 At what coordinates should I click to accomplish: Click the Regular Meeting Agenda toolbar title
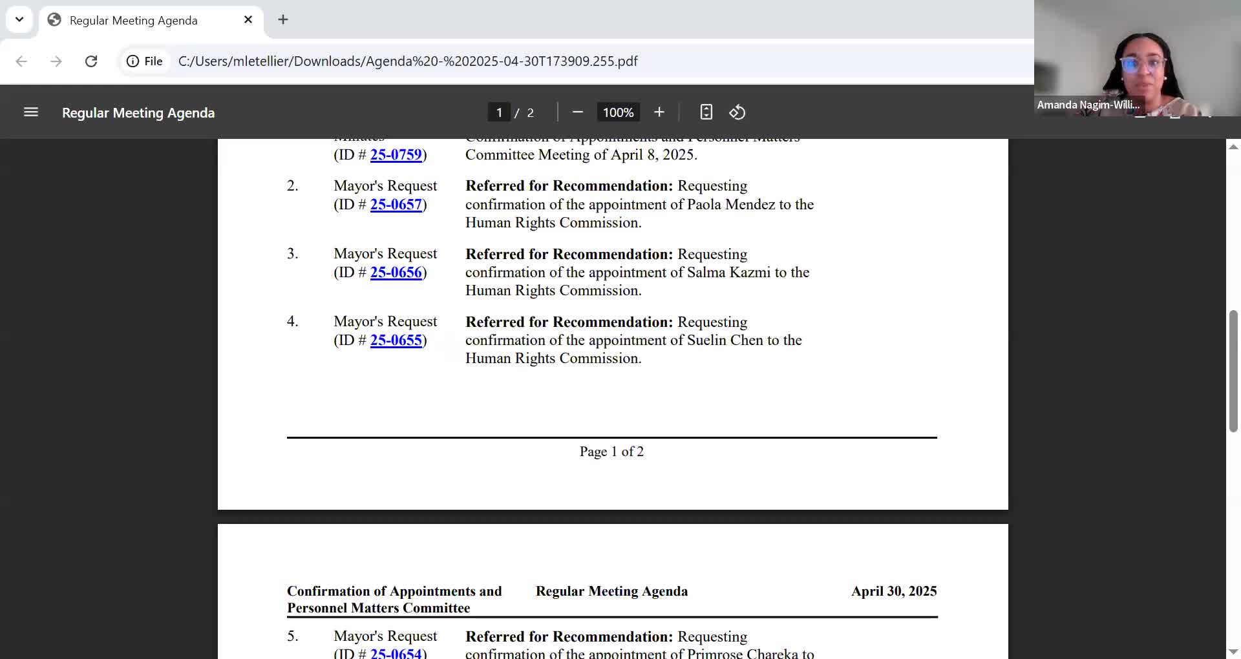click(x=138, y=113)
